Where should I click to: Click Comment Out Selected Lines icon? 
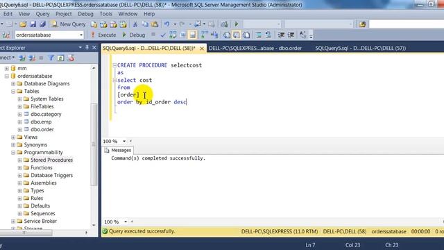click(259, 35)
